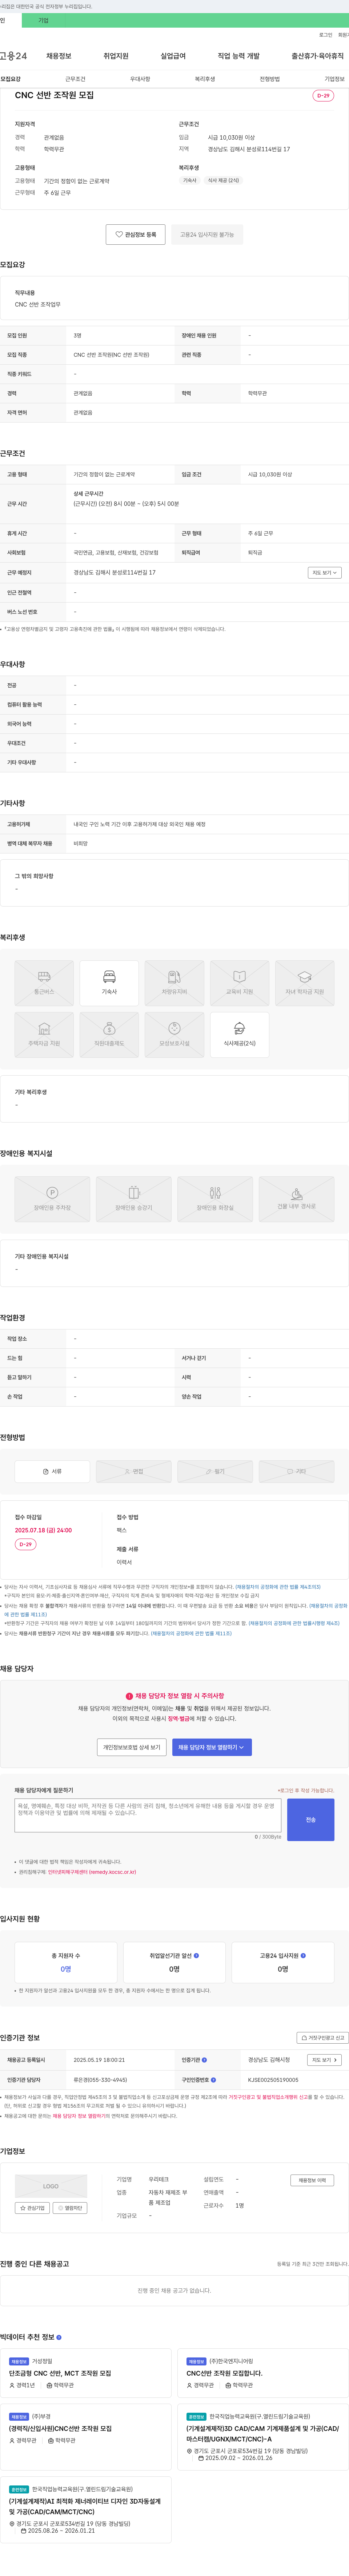This screenshot has height=2576, width=349.
Task: Select the 기숙사 welfare icon tile
Action: pyautogui.click(x=109, y=983)
